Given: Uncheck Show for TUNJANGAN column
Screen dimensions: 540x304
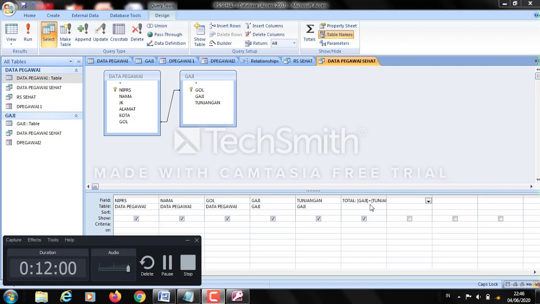Looking at the screenshot, I should [x=319, y=219].
